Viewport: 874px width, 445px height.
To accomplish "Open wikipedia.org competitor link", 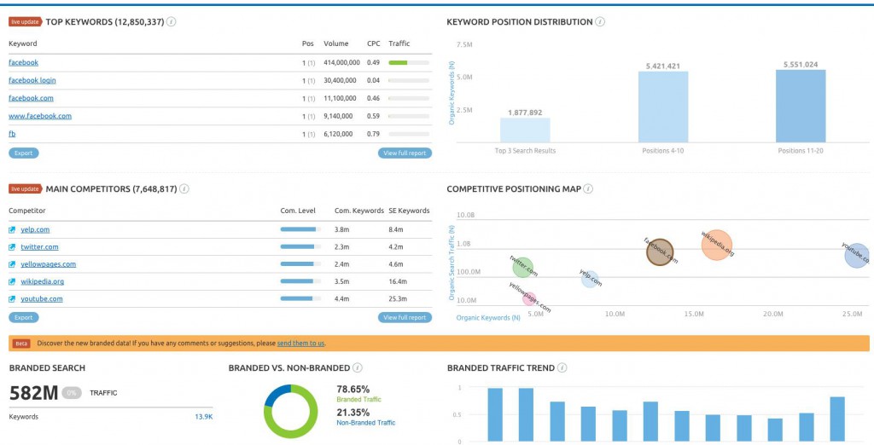I will click(43, 281).
